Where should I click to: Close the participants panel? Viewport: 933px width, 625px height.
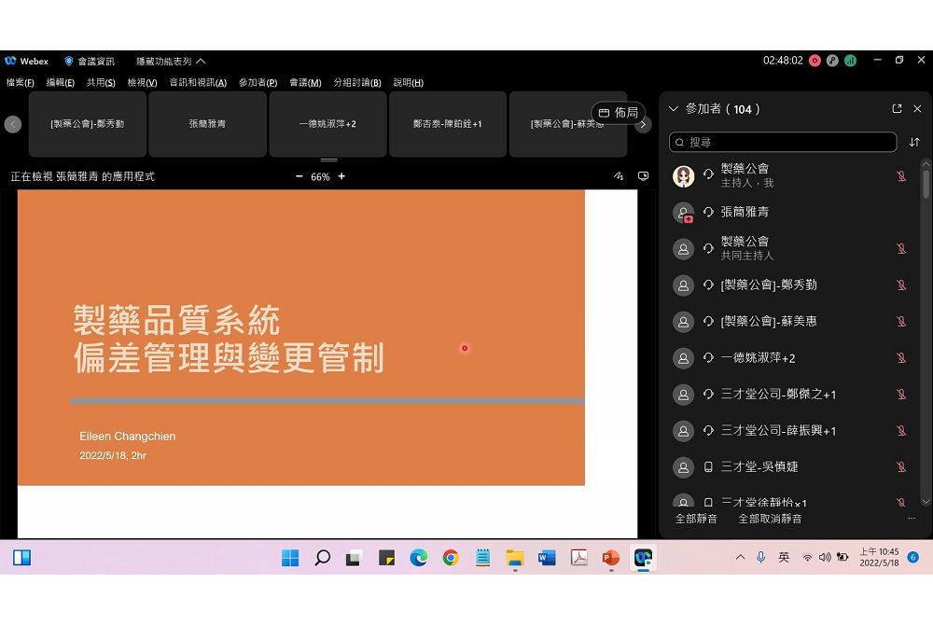coord(917,109)
